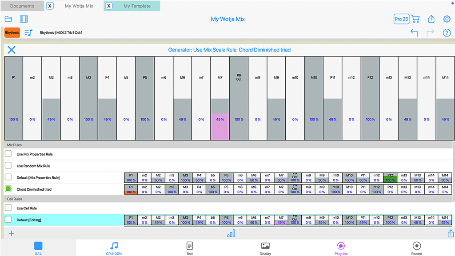The height and width of the screenshot is (256, 455).
Task: Close the scale rule editor with X
Action: [x=12, y=50]
